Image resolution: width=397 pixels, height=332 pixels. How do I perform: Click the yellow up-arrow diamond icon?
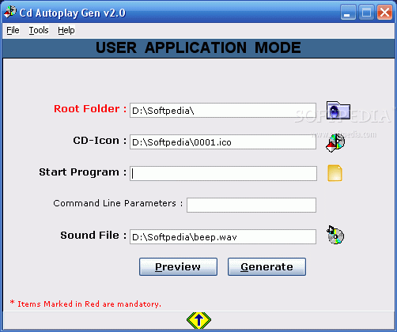point(198,320)
